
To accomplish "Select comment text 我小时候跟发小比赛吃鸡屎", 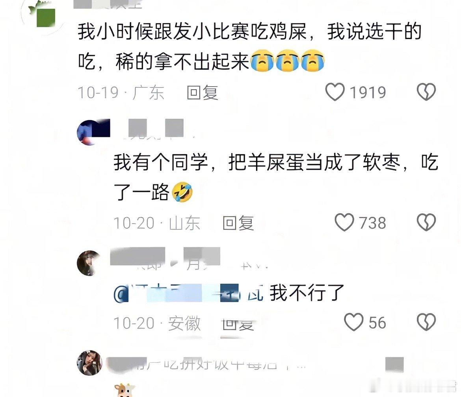I will click(193, 31).
